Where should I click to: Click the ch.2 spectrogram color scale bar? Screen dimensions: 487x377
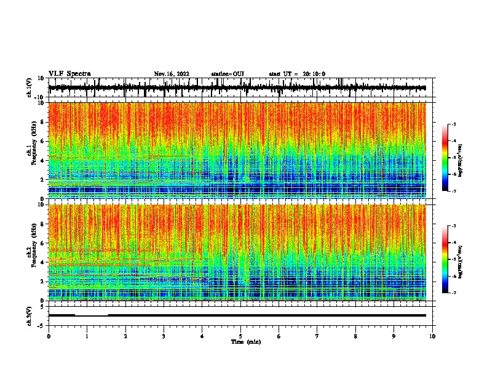coord(445,259)
